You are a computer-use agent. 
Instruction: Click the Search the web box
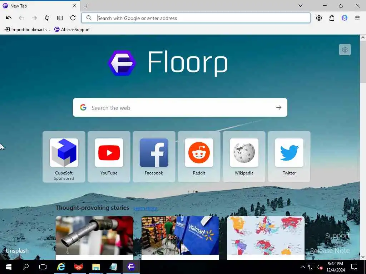(180, 108)
